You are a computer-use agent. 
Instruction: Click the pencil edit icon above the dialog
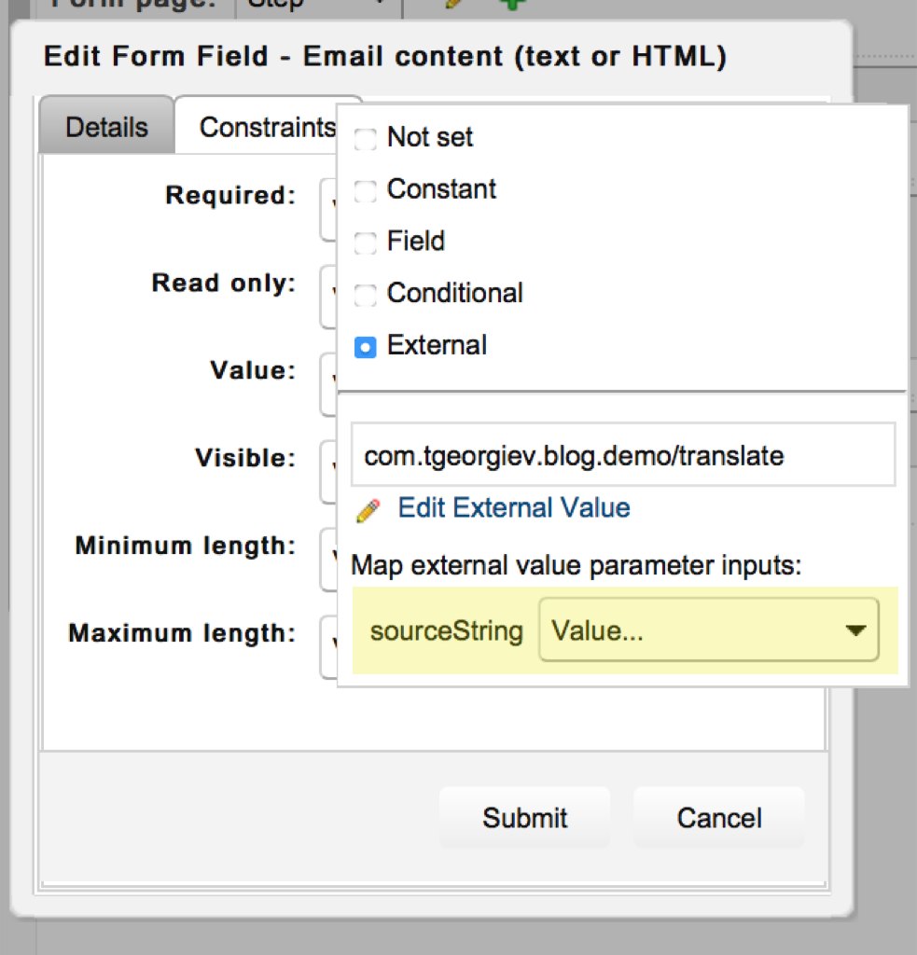point(454,3)
